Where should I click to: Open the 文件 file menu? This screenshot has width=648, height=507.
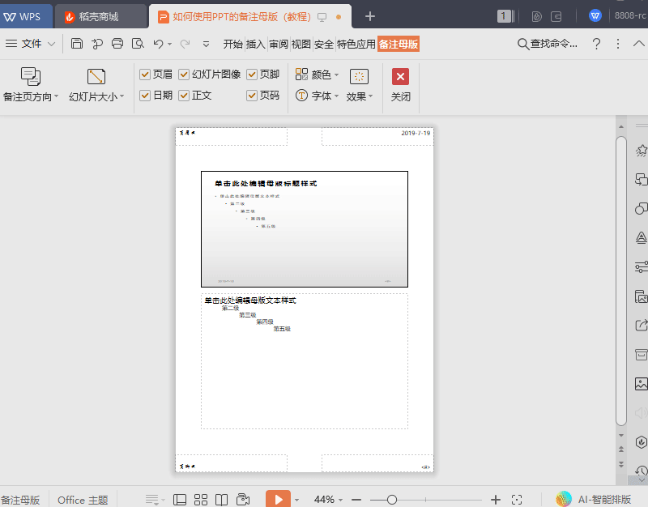(x=30, y=44)
